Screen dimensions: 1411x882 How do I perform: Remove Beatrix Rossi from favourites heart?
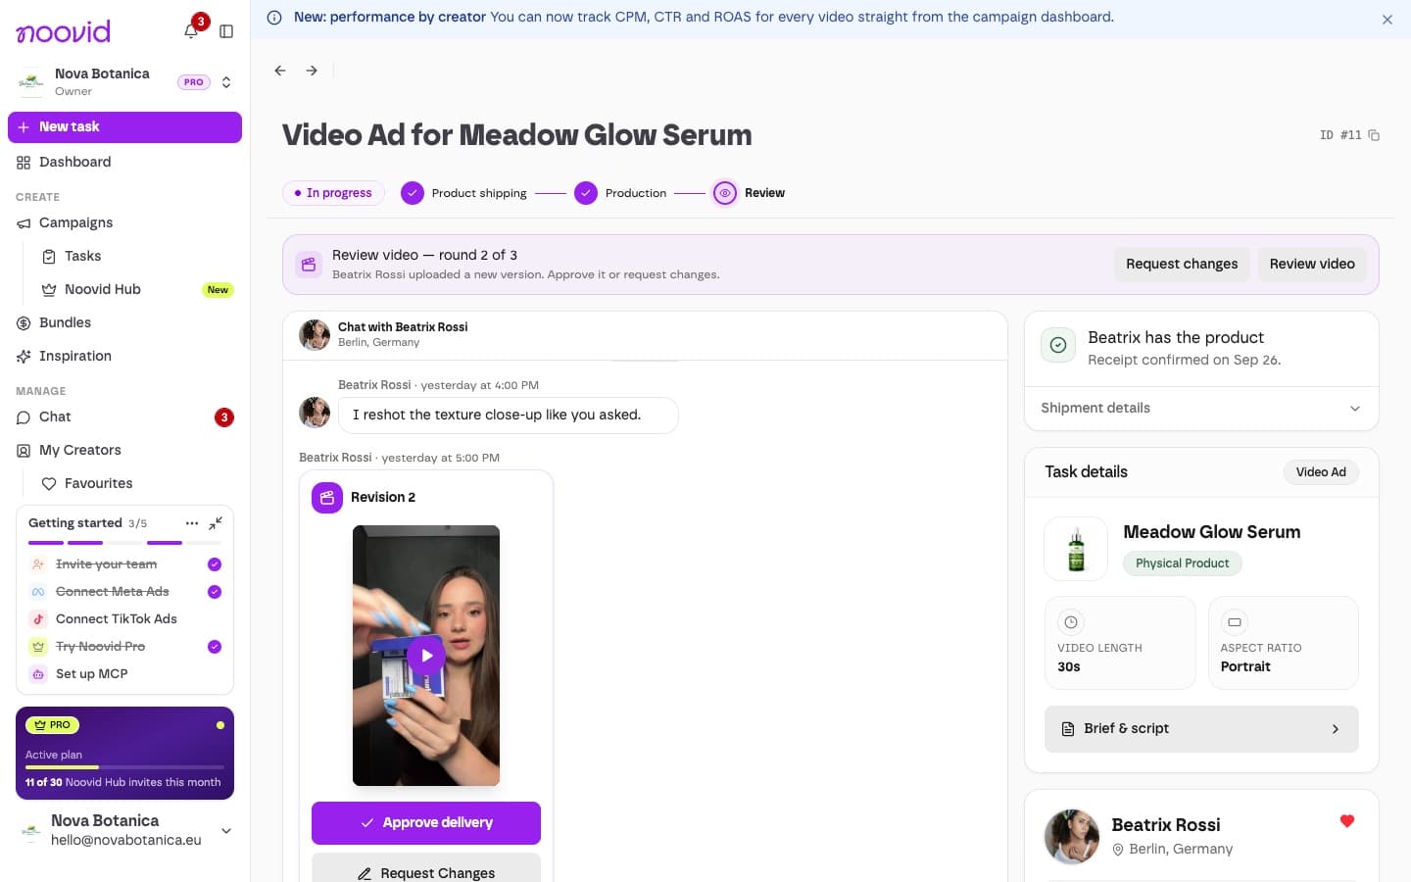[x=1347, y=821]
